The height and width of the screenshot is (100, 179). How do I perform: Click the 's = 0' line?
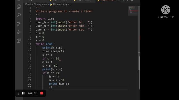40,40
